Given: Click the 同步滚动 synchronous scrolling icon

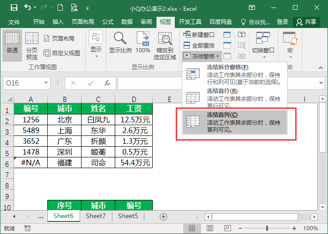Looking at the screenshot, I should pos(242,45).
